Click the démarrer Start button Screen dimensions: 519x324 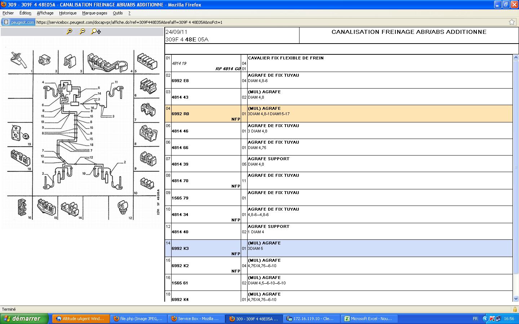coord(25,319)
